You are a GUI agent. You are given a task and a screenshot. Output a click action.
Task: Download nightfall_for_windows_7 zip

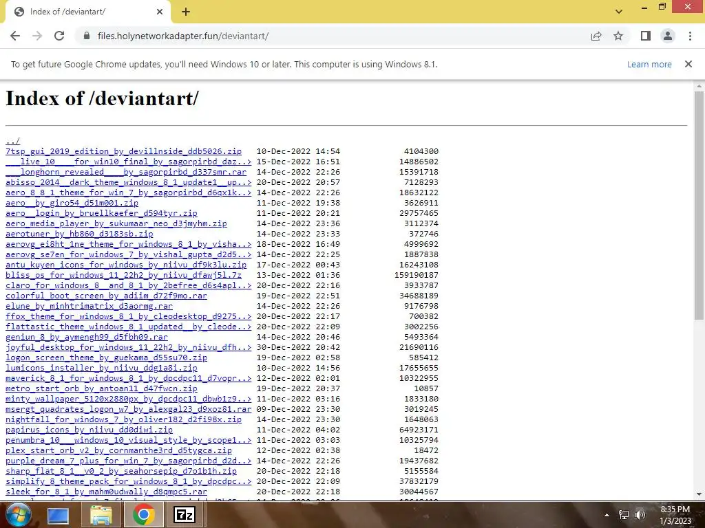point(124,420)
